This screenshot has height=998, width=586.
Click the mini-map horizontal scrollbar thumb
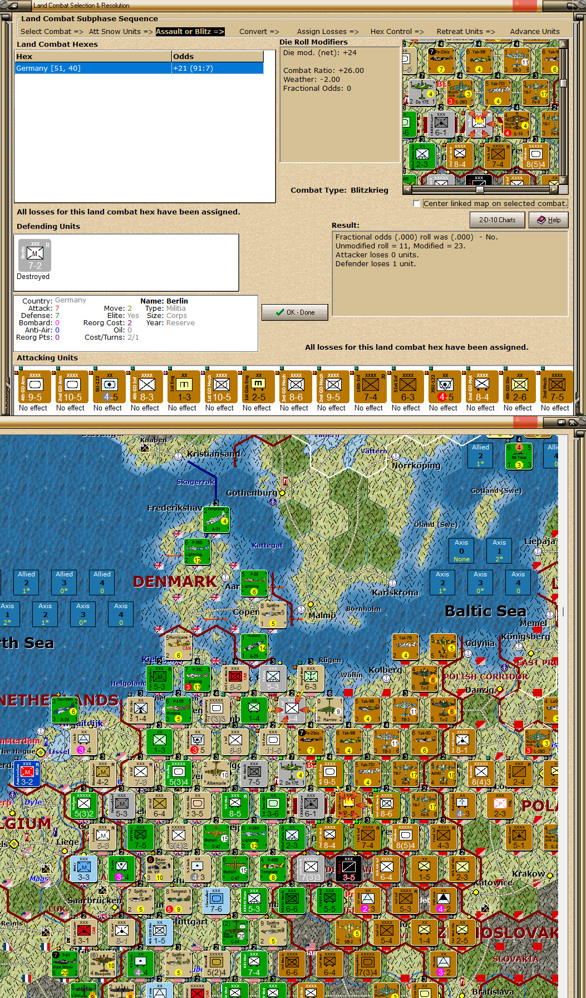pyautogui.click(x=479, y=189)
